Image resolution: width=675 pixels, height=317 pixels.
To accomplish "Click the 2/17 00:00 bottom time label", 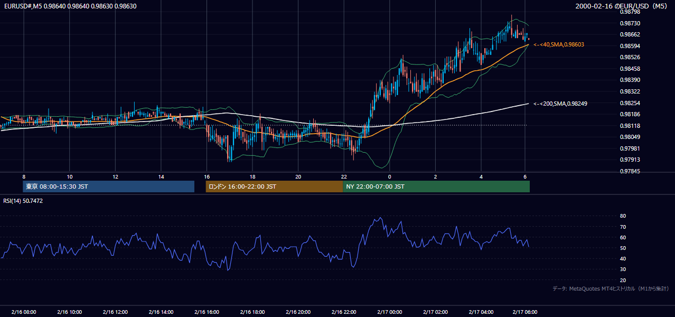I will 389,312.
